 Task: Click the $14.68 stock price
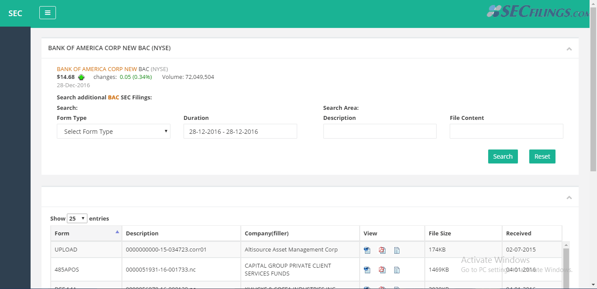click(66, 77)
